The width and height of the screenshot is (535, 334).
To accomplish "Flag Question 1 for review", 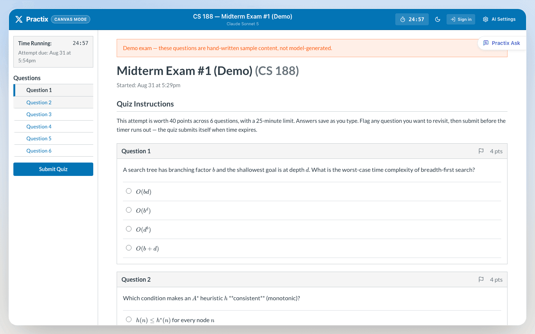I will click(481, 151).
